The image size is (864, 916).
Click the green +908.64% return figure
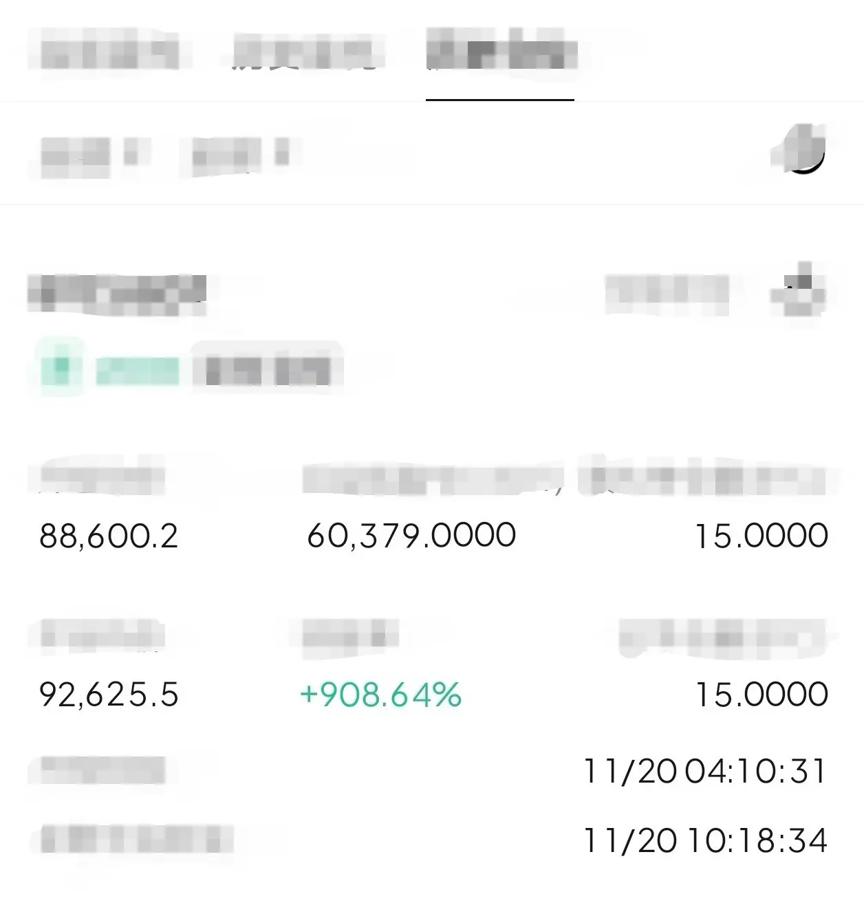380,695
